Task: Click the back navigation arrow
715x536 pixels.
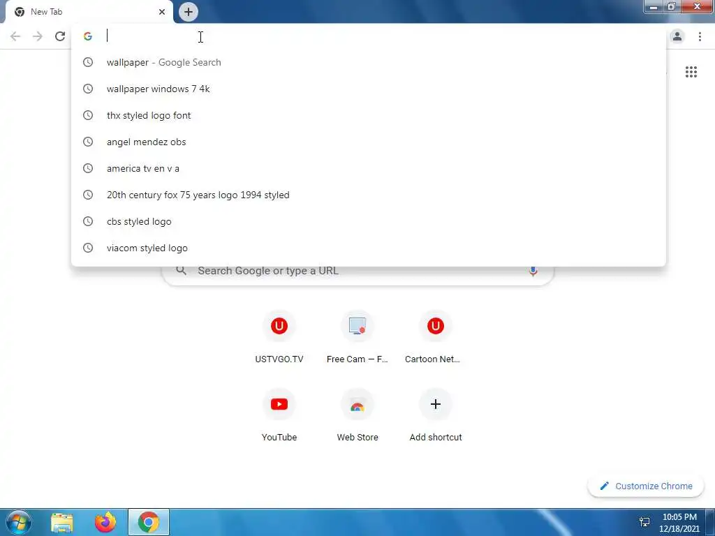Action: (15, 36)
